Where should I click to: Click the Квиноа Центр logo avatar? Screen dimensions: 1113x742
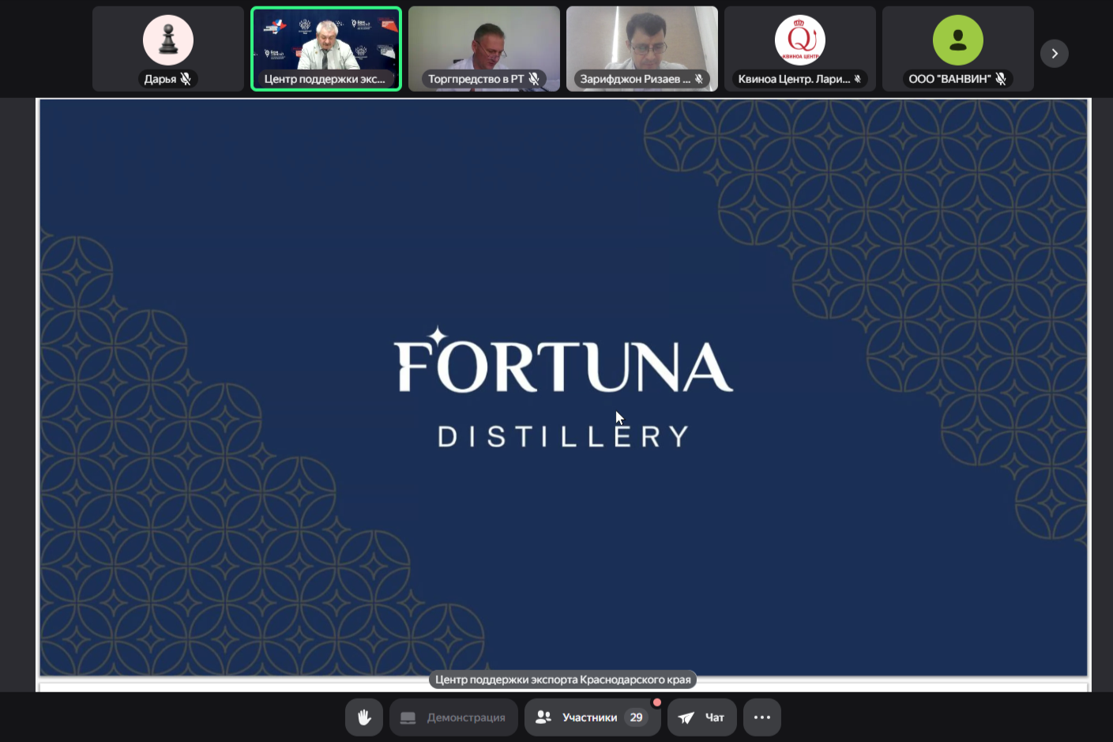[799, 40]
